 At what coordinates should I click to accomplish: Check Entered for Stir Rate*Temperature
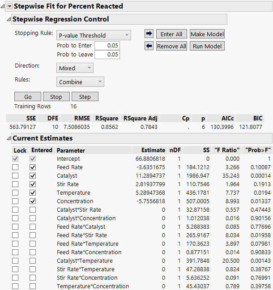pos(33,269)
